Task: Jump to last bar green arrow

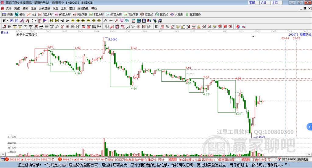Action: 57,21
